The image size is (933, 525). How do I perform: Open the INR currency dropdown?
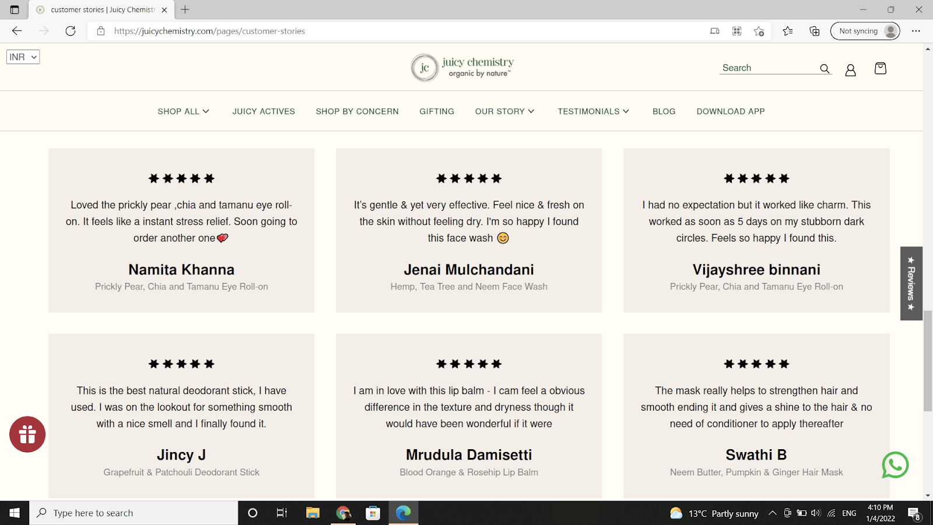point(23,57)
